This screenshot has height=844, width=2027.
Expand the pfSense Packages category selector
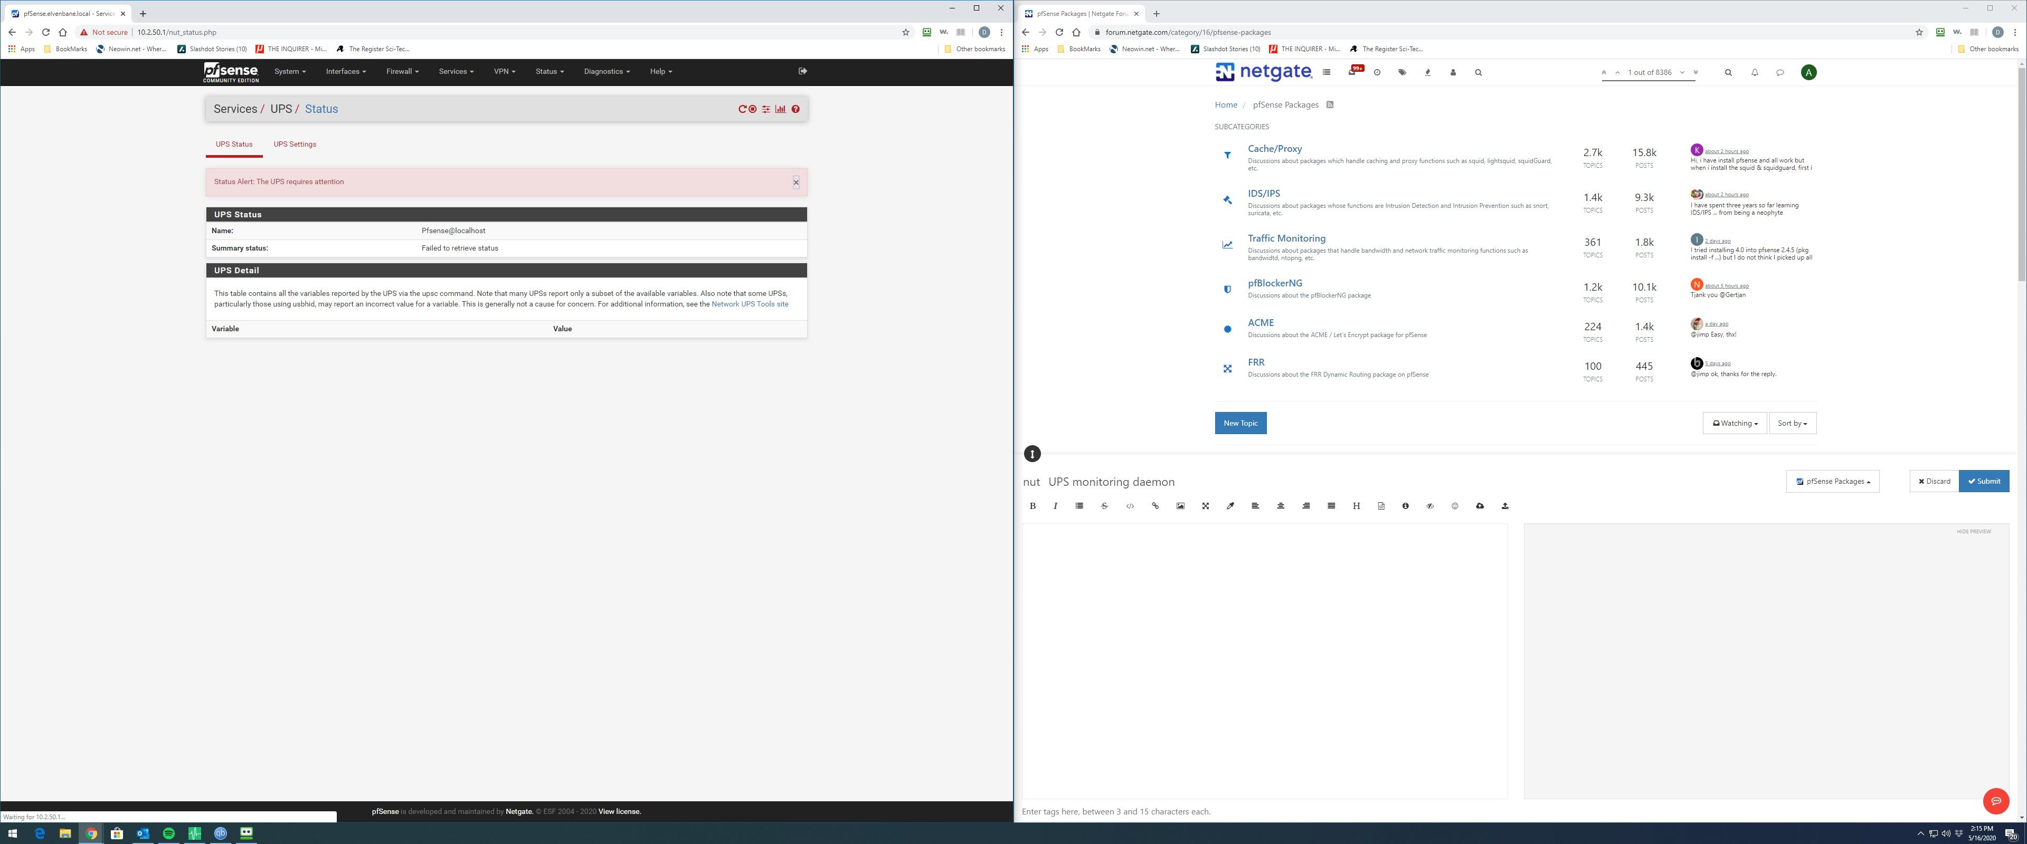point(1833,482)
